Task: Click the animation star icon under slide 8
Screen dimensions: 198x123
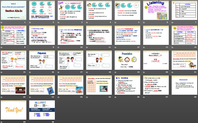Action: [1, 47]
